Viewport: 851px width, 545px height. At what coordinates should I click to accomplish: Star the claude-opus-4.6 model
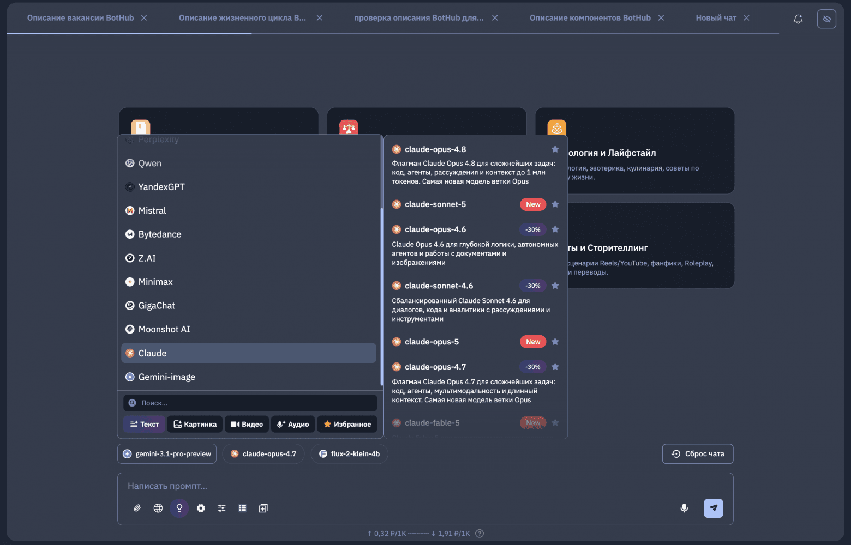tap(555, 229)
